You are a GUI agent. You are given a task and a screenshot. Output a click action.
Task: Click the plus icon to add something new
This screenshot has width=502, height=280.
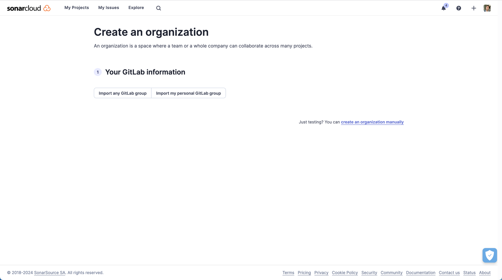(474, 8)
